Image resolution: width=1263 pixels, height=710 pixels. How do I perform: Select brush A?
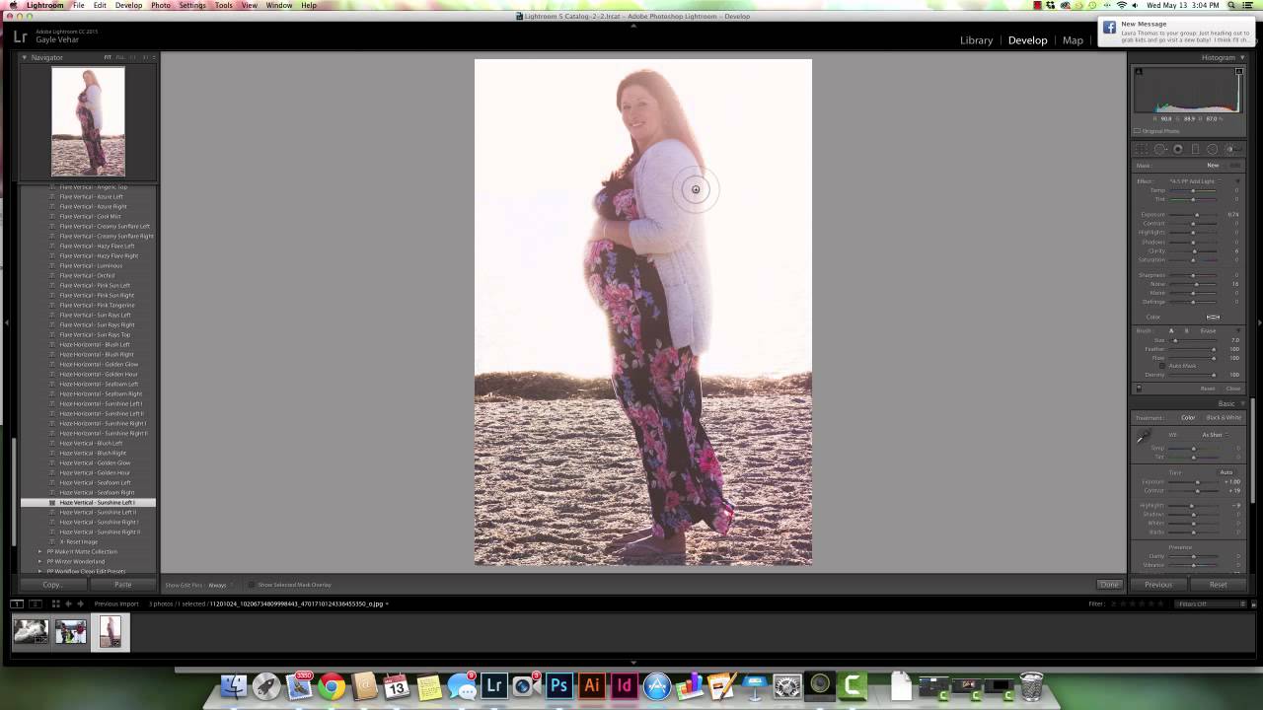pyautogui.click(x=1171, y=330)
